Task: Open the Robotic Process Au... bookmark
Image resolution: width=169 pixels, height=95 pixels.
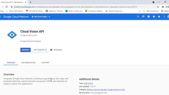Action: point(114,11)
